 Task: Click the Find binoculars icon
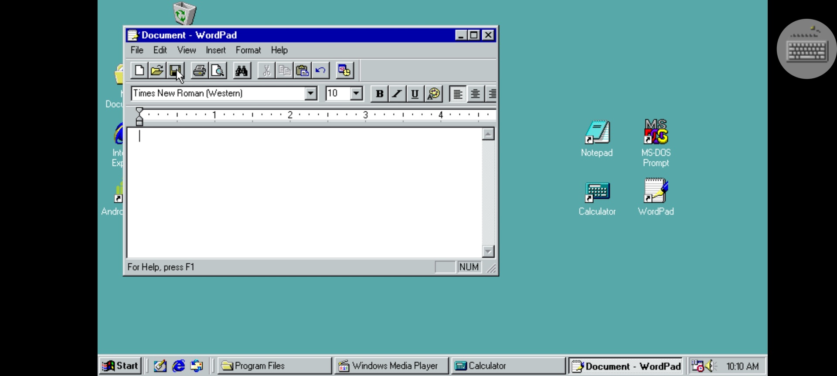point(242,70)
